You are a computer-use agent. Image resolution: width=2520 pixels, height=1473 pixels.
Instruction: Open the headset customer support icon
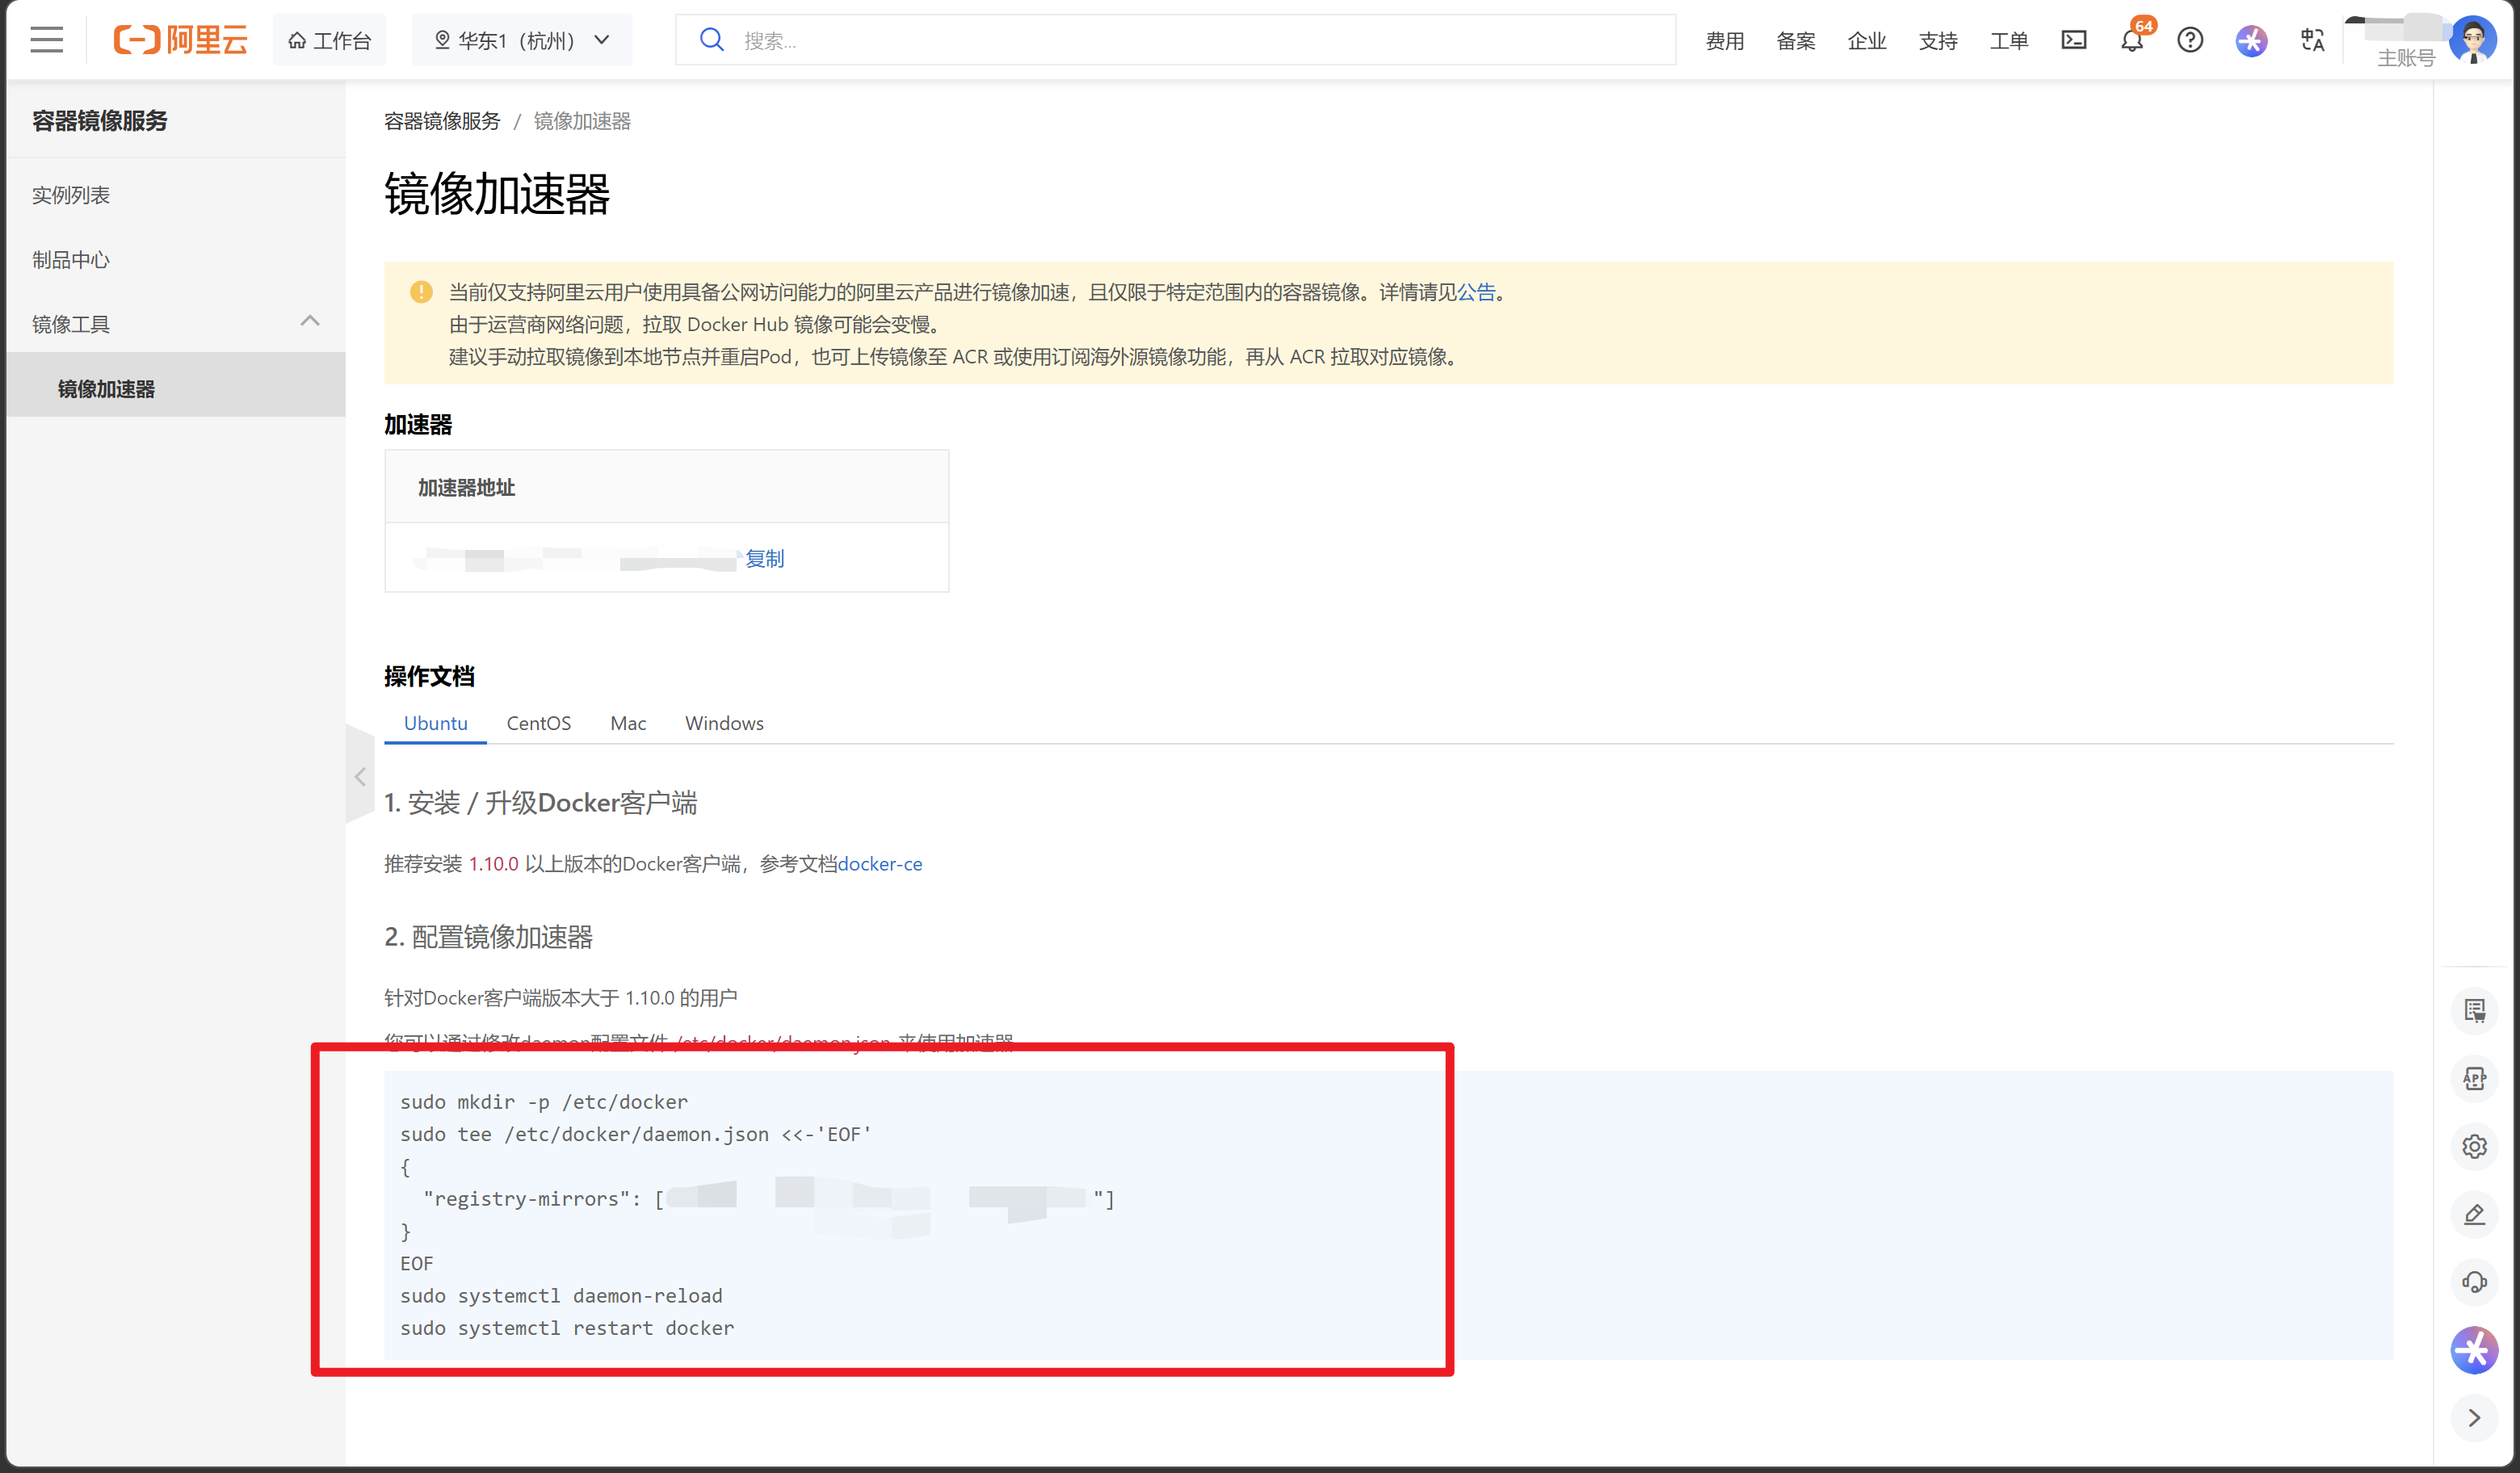tap(2474, 1282)
